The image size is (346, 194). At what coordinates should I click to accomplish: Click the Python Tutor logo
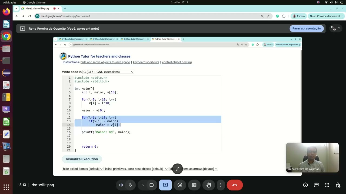pos(63,56)
